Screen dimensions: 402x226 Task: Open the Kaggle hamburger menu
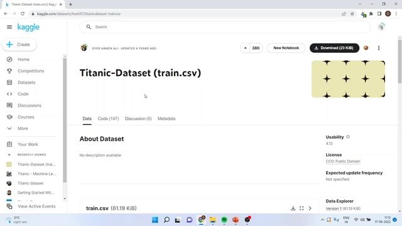(9, 27)
